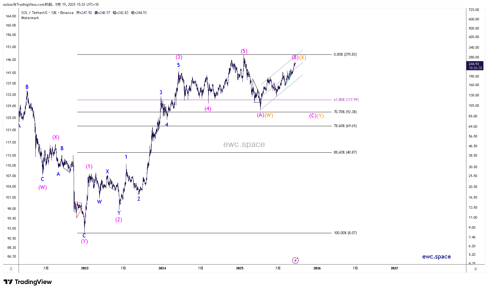Select the magenta (3) wave label
The height and width of the screenshot is (291, 488).
(179, 57)
